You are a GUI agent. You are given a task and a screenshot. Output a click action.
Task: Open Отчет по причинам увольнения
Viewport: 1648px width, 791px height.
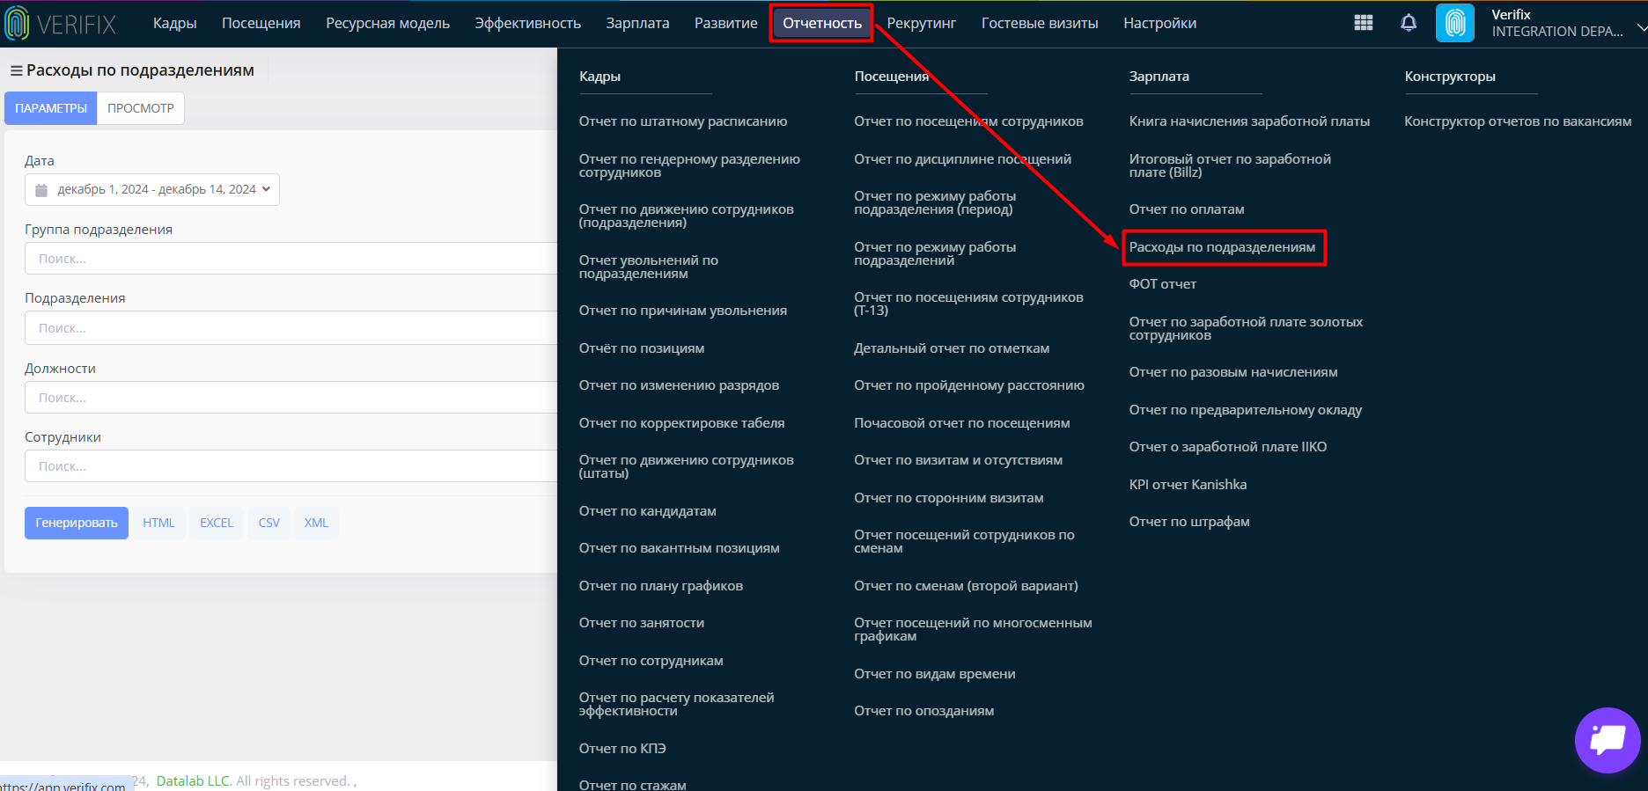coord(683,311)
